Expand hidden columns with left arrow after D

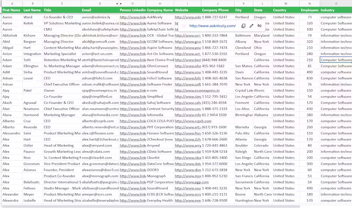pos(117,4)
